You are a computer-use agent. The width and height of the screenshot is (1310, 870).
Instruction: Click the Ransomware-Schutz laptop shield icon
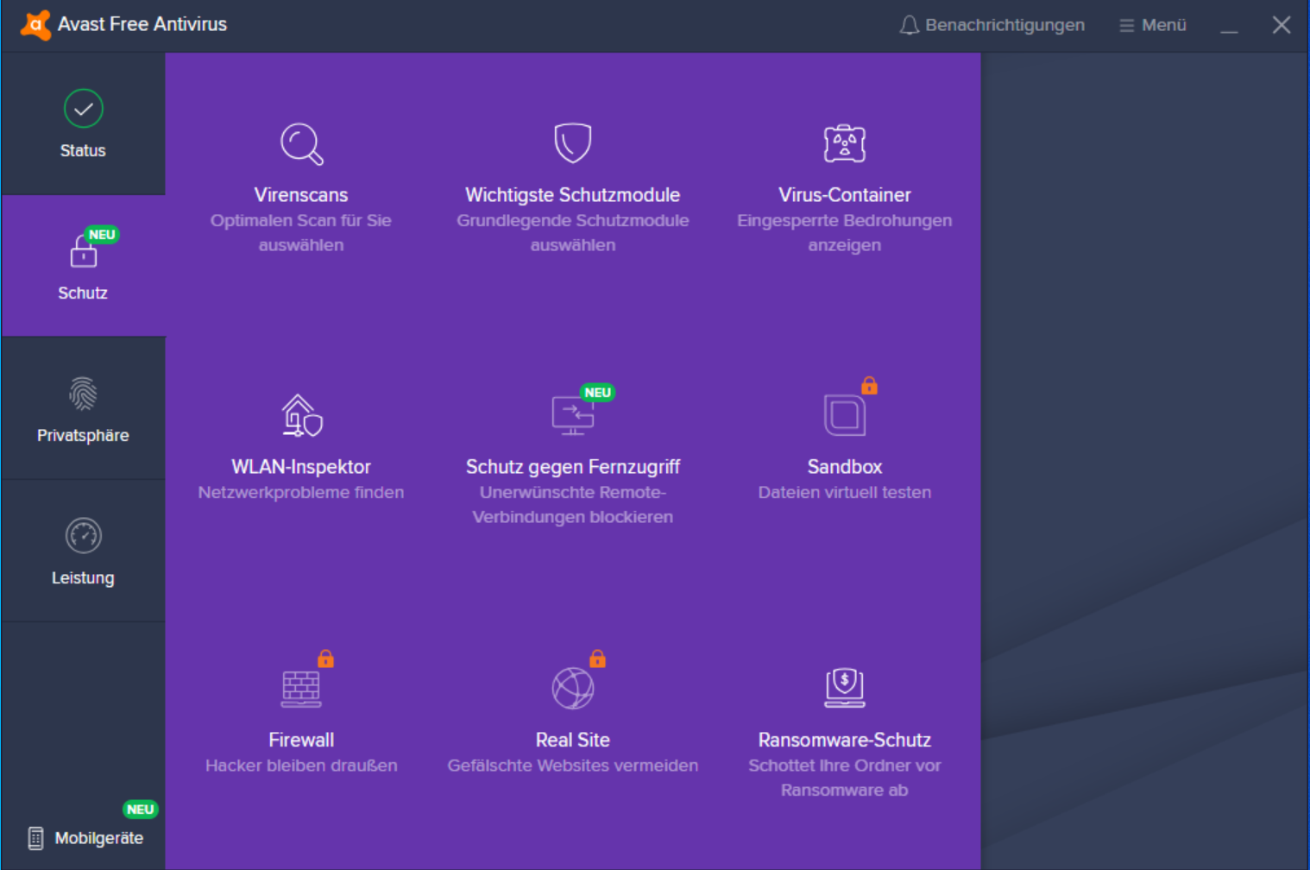coord(845,689)
